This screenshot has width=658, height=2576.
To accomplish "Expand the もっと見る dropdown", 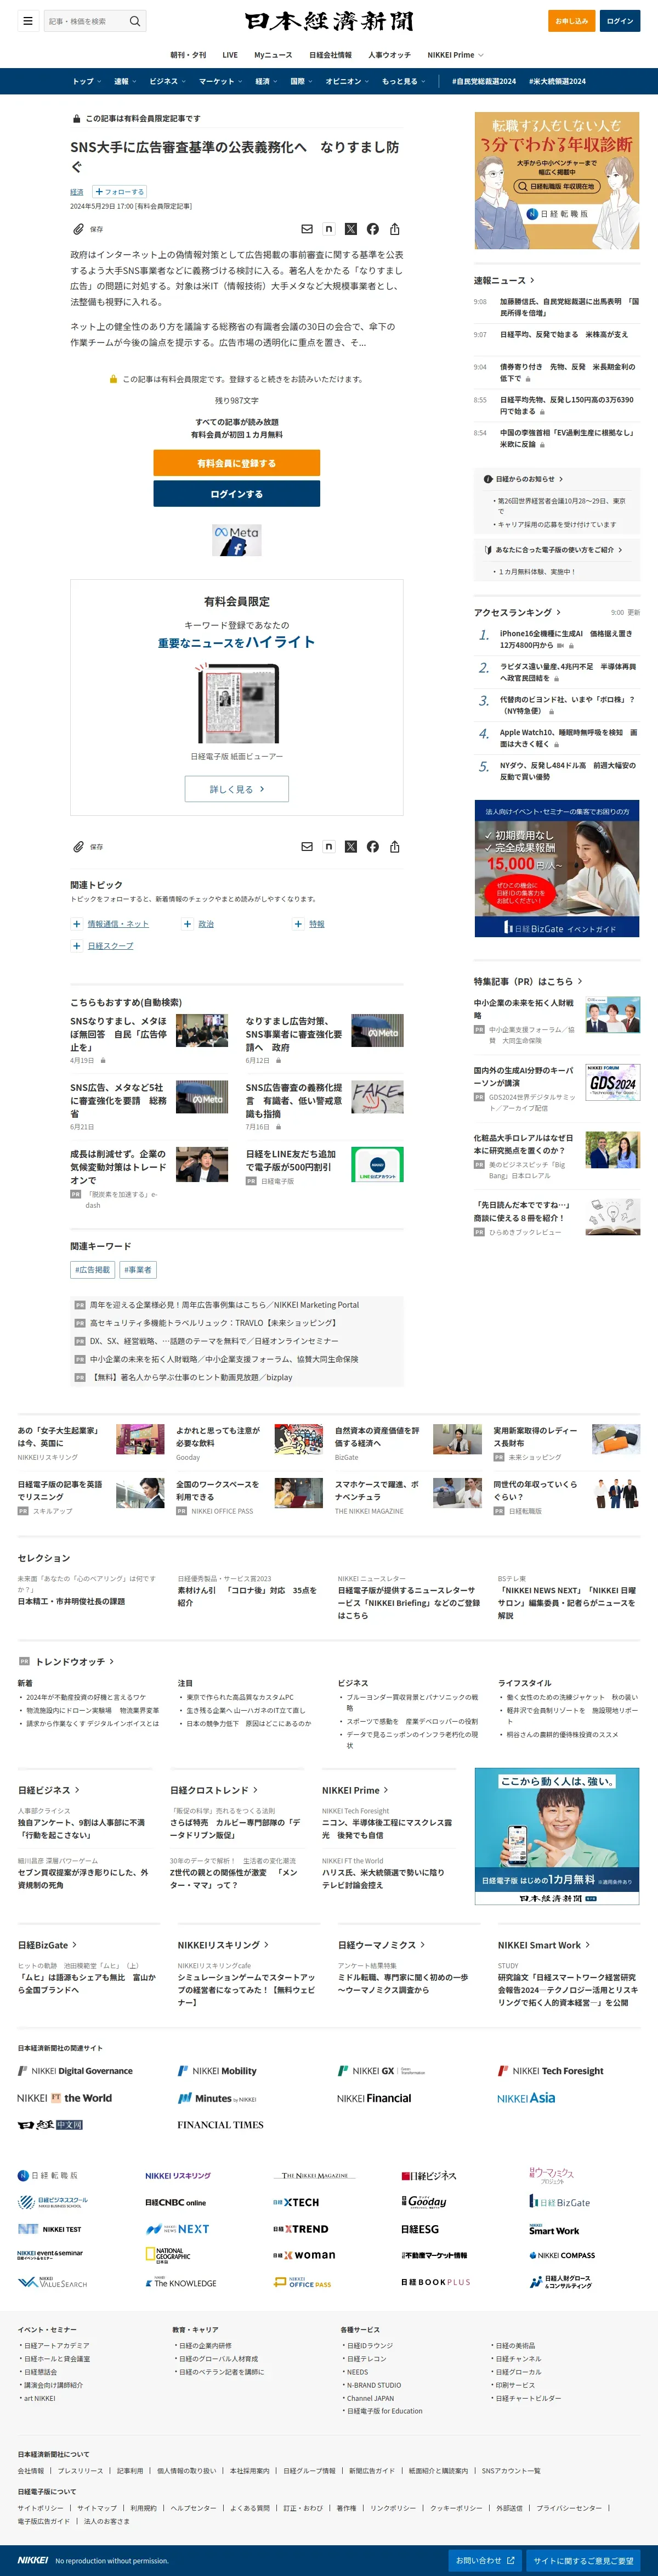I will pyautogui.click(x=404, y=81).
